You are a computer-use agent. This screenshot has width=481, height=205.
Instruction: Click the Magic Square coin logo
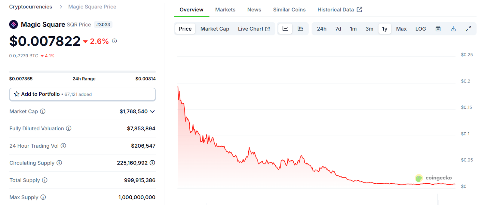tap(14, 24)
